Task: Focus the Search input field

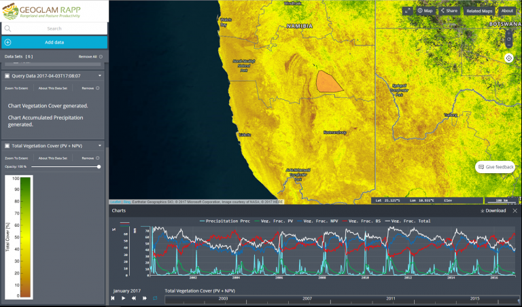Action: click(54, 29)
